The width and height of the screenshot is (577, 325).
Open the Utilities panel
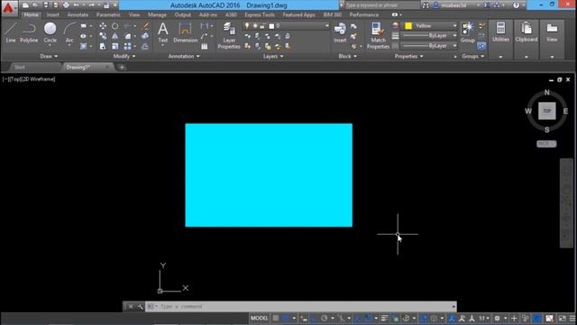tap(500, 32)
